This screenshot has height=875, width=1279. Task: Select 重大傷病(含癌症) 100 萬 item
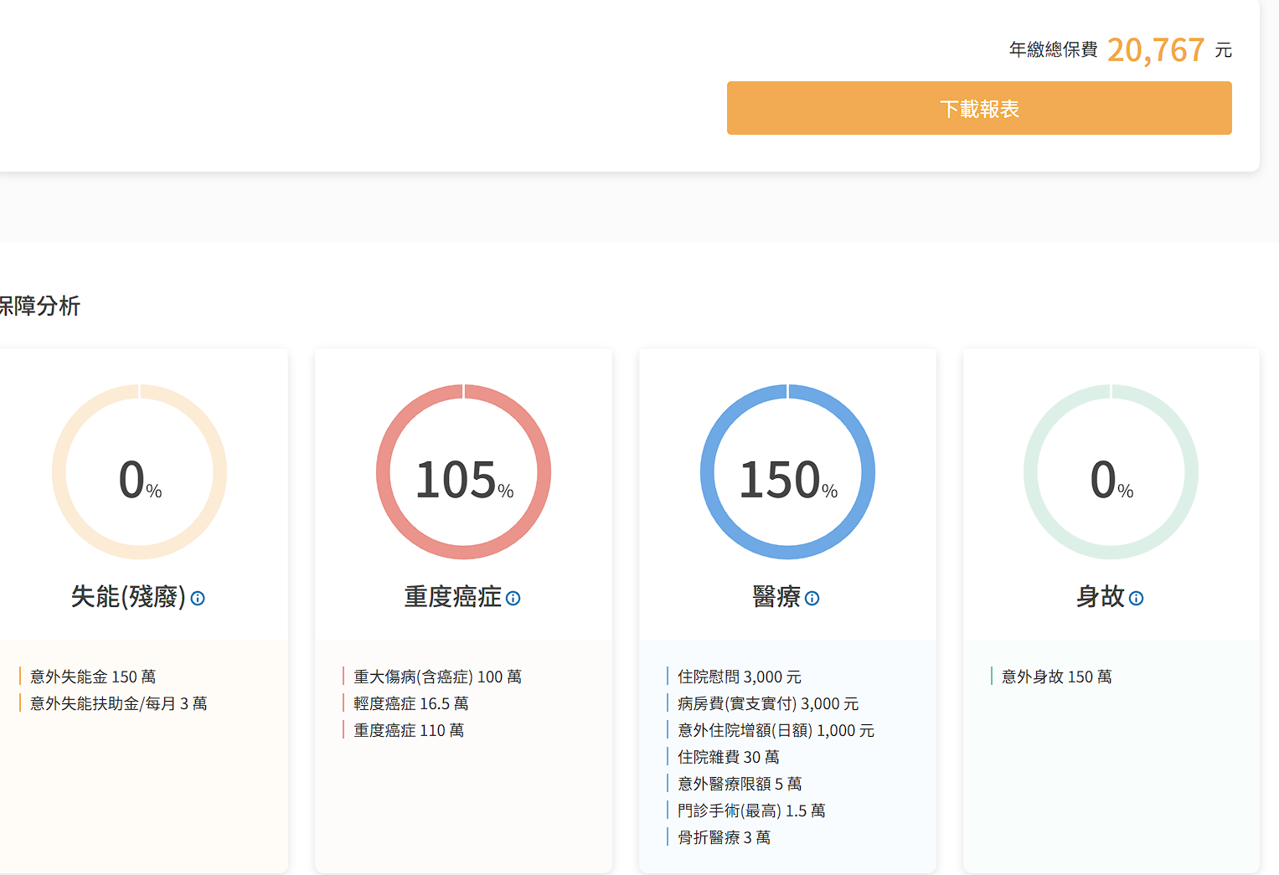click(x=437, y=677)
